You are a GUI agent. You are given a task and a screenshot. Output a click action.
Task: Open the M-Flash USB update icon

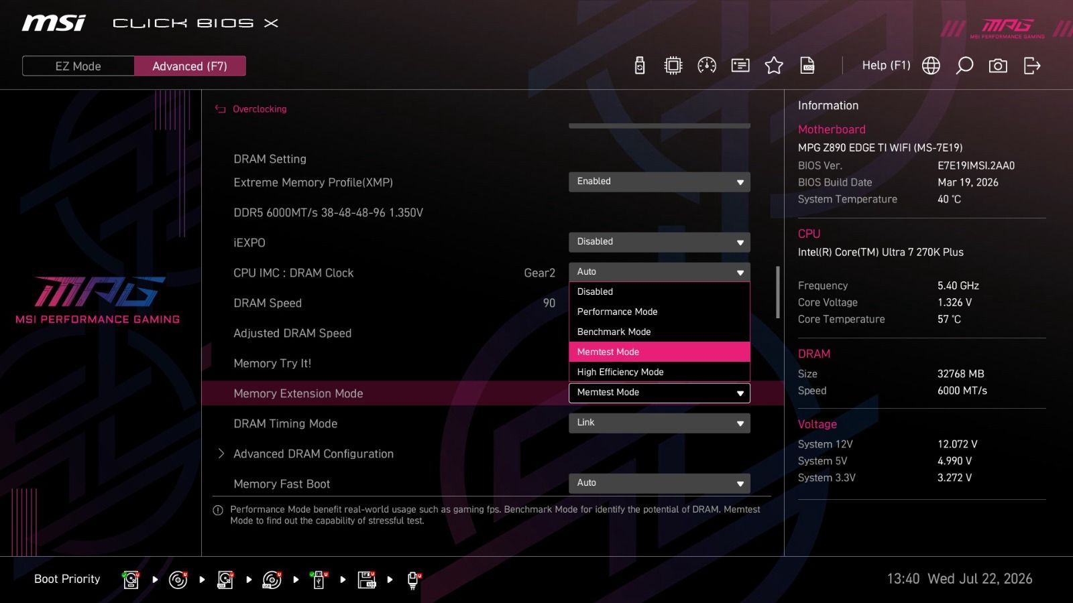[640, 65]
